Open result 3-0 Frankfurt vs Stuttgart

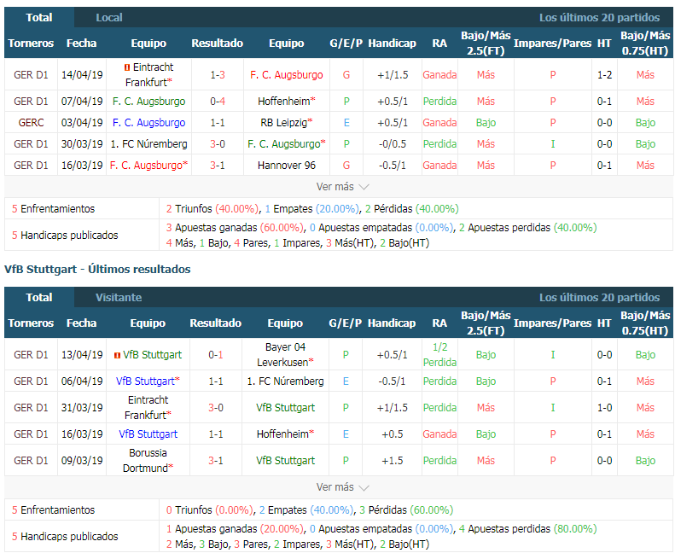tap(216, 408)
